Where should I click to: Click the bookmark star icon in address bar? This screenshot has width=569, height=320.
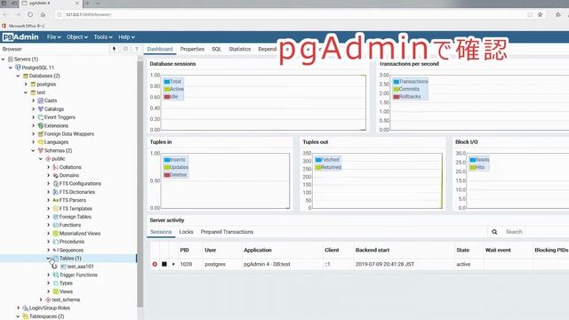click(x=540, y=14)
